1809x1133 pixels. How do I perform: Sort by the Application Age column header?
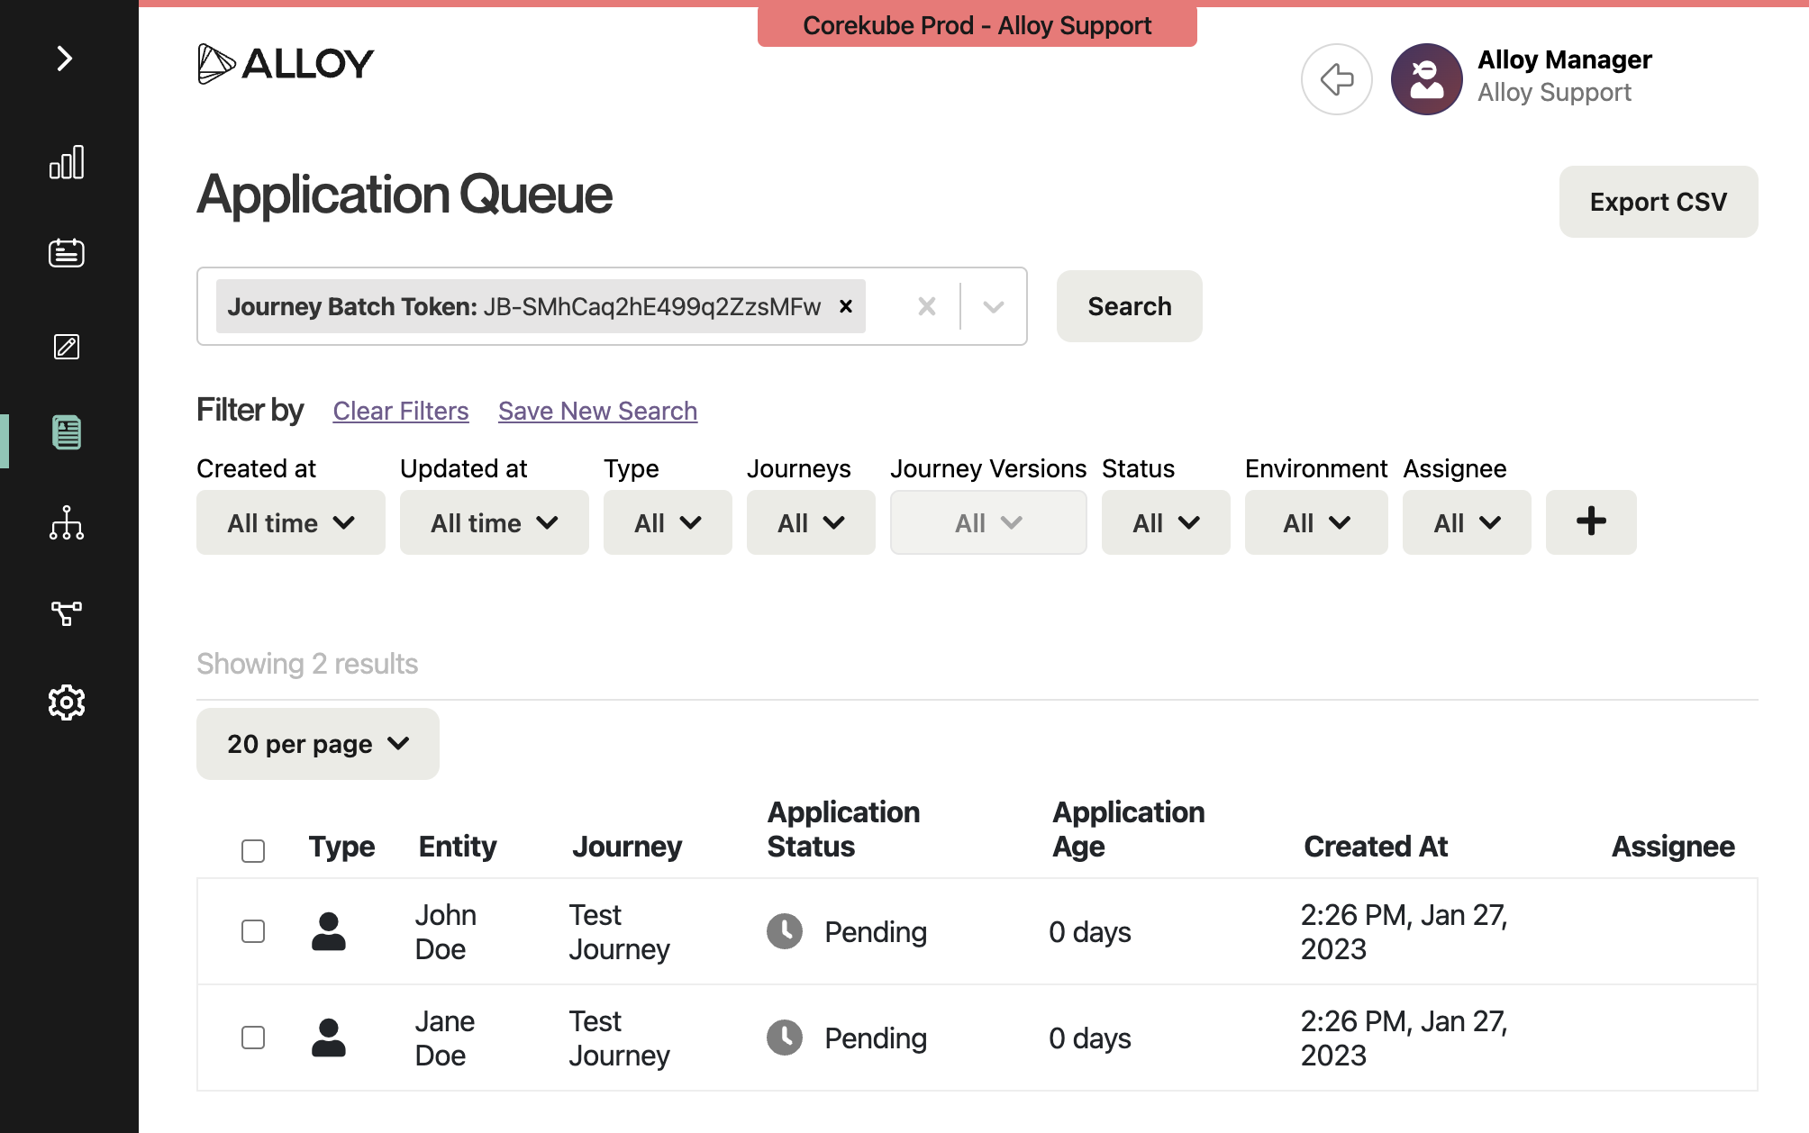(1129, 829)
